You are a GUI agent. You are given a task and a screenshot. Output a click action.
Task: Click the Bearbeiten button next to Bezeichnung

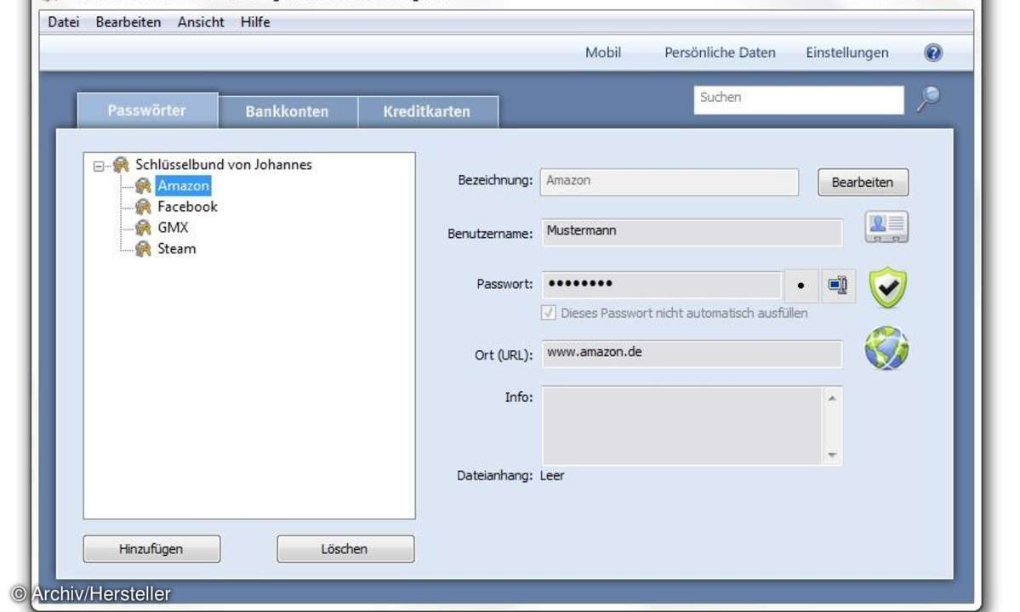[863, 183]
